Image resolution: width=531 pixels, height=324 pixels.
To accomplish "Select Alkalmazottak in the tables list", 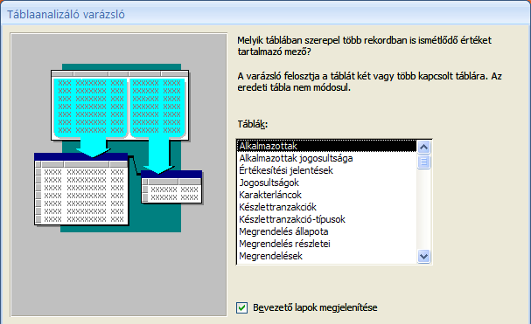I will 327,146.
